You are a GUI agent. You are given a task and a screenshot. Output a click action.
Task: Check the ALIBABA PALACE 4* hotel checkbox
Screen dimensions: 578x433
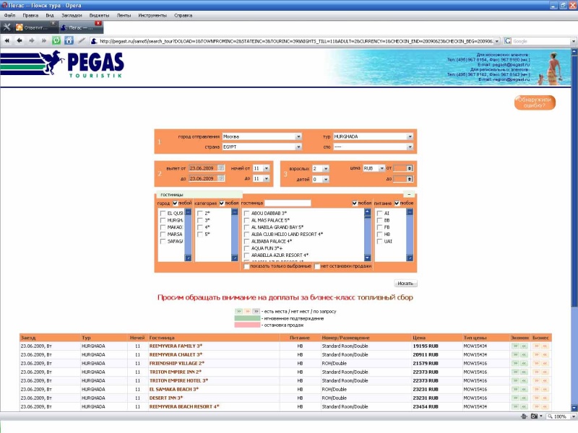(x=247, y=241)
